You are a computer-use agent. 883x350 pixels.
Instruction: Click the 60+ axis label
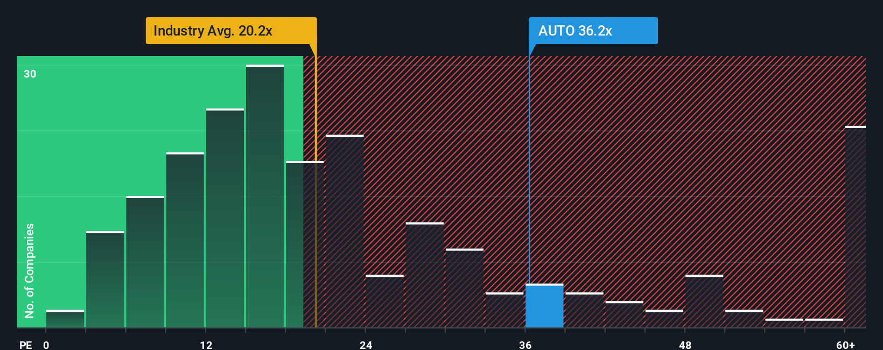[x=845, y=345]
